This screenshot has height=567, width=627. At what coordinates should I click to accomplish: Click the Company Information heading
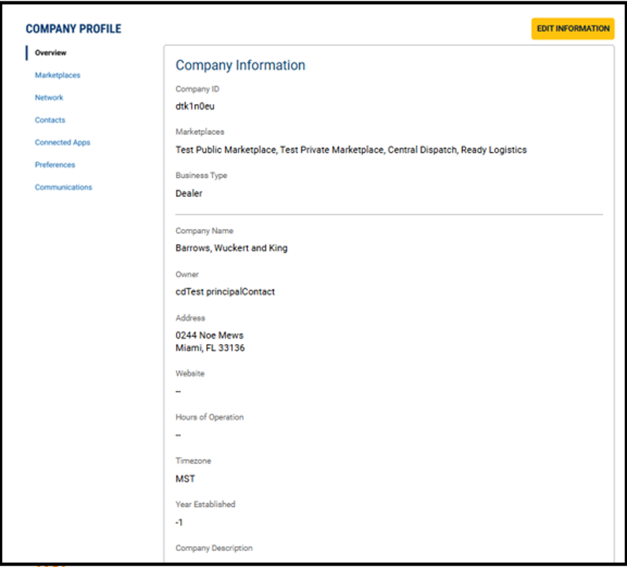pos(240,65)
